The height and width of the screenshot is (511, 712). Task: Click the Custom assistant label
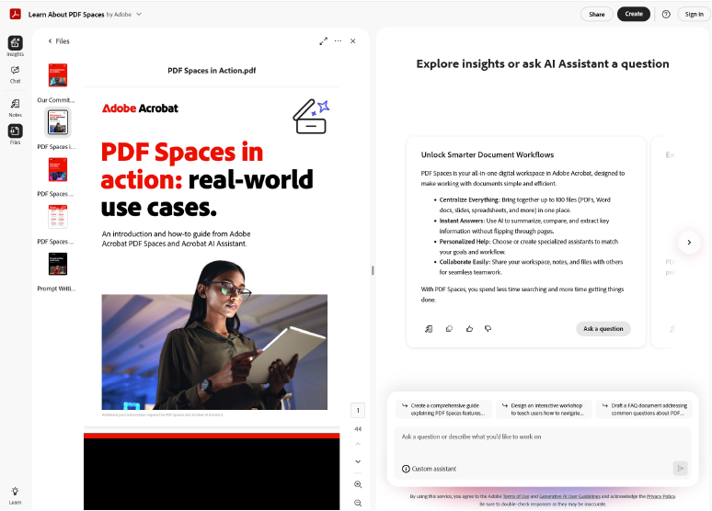point(433,469)
